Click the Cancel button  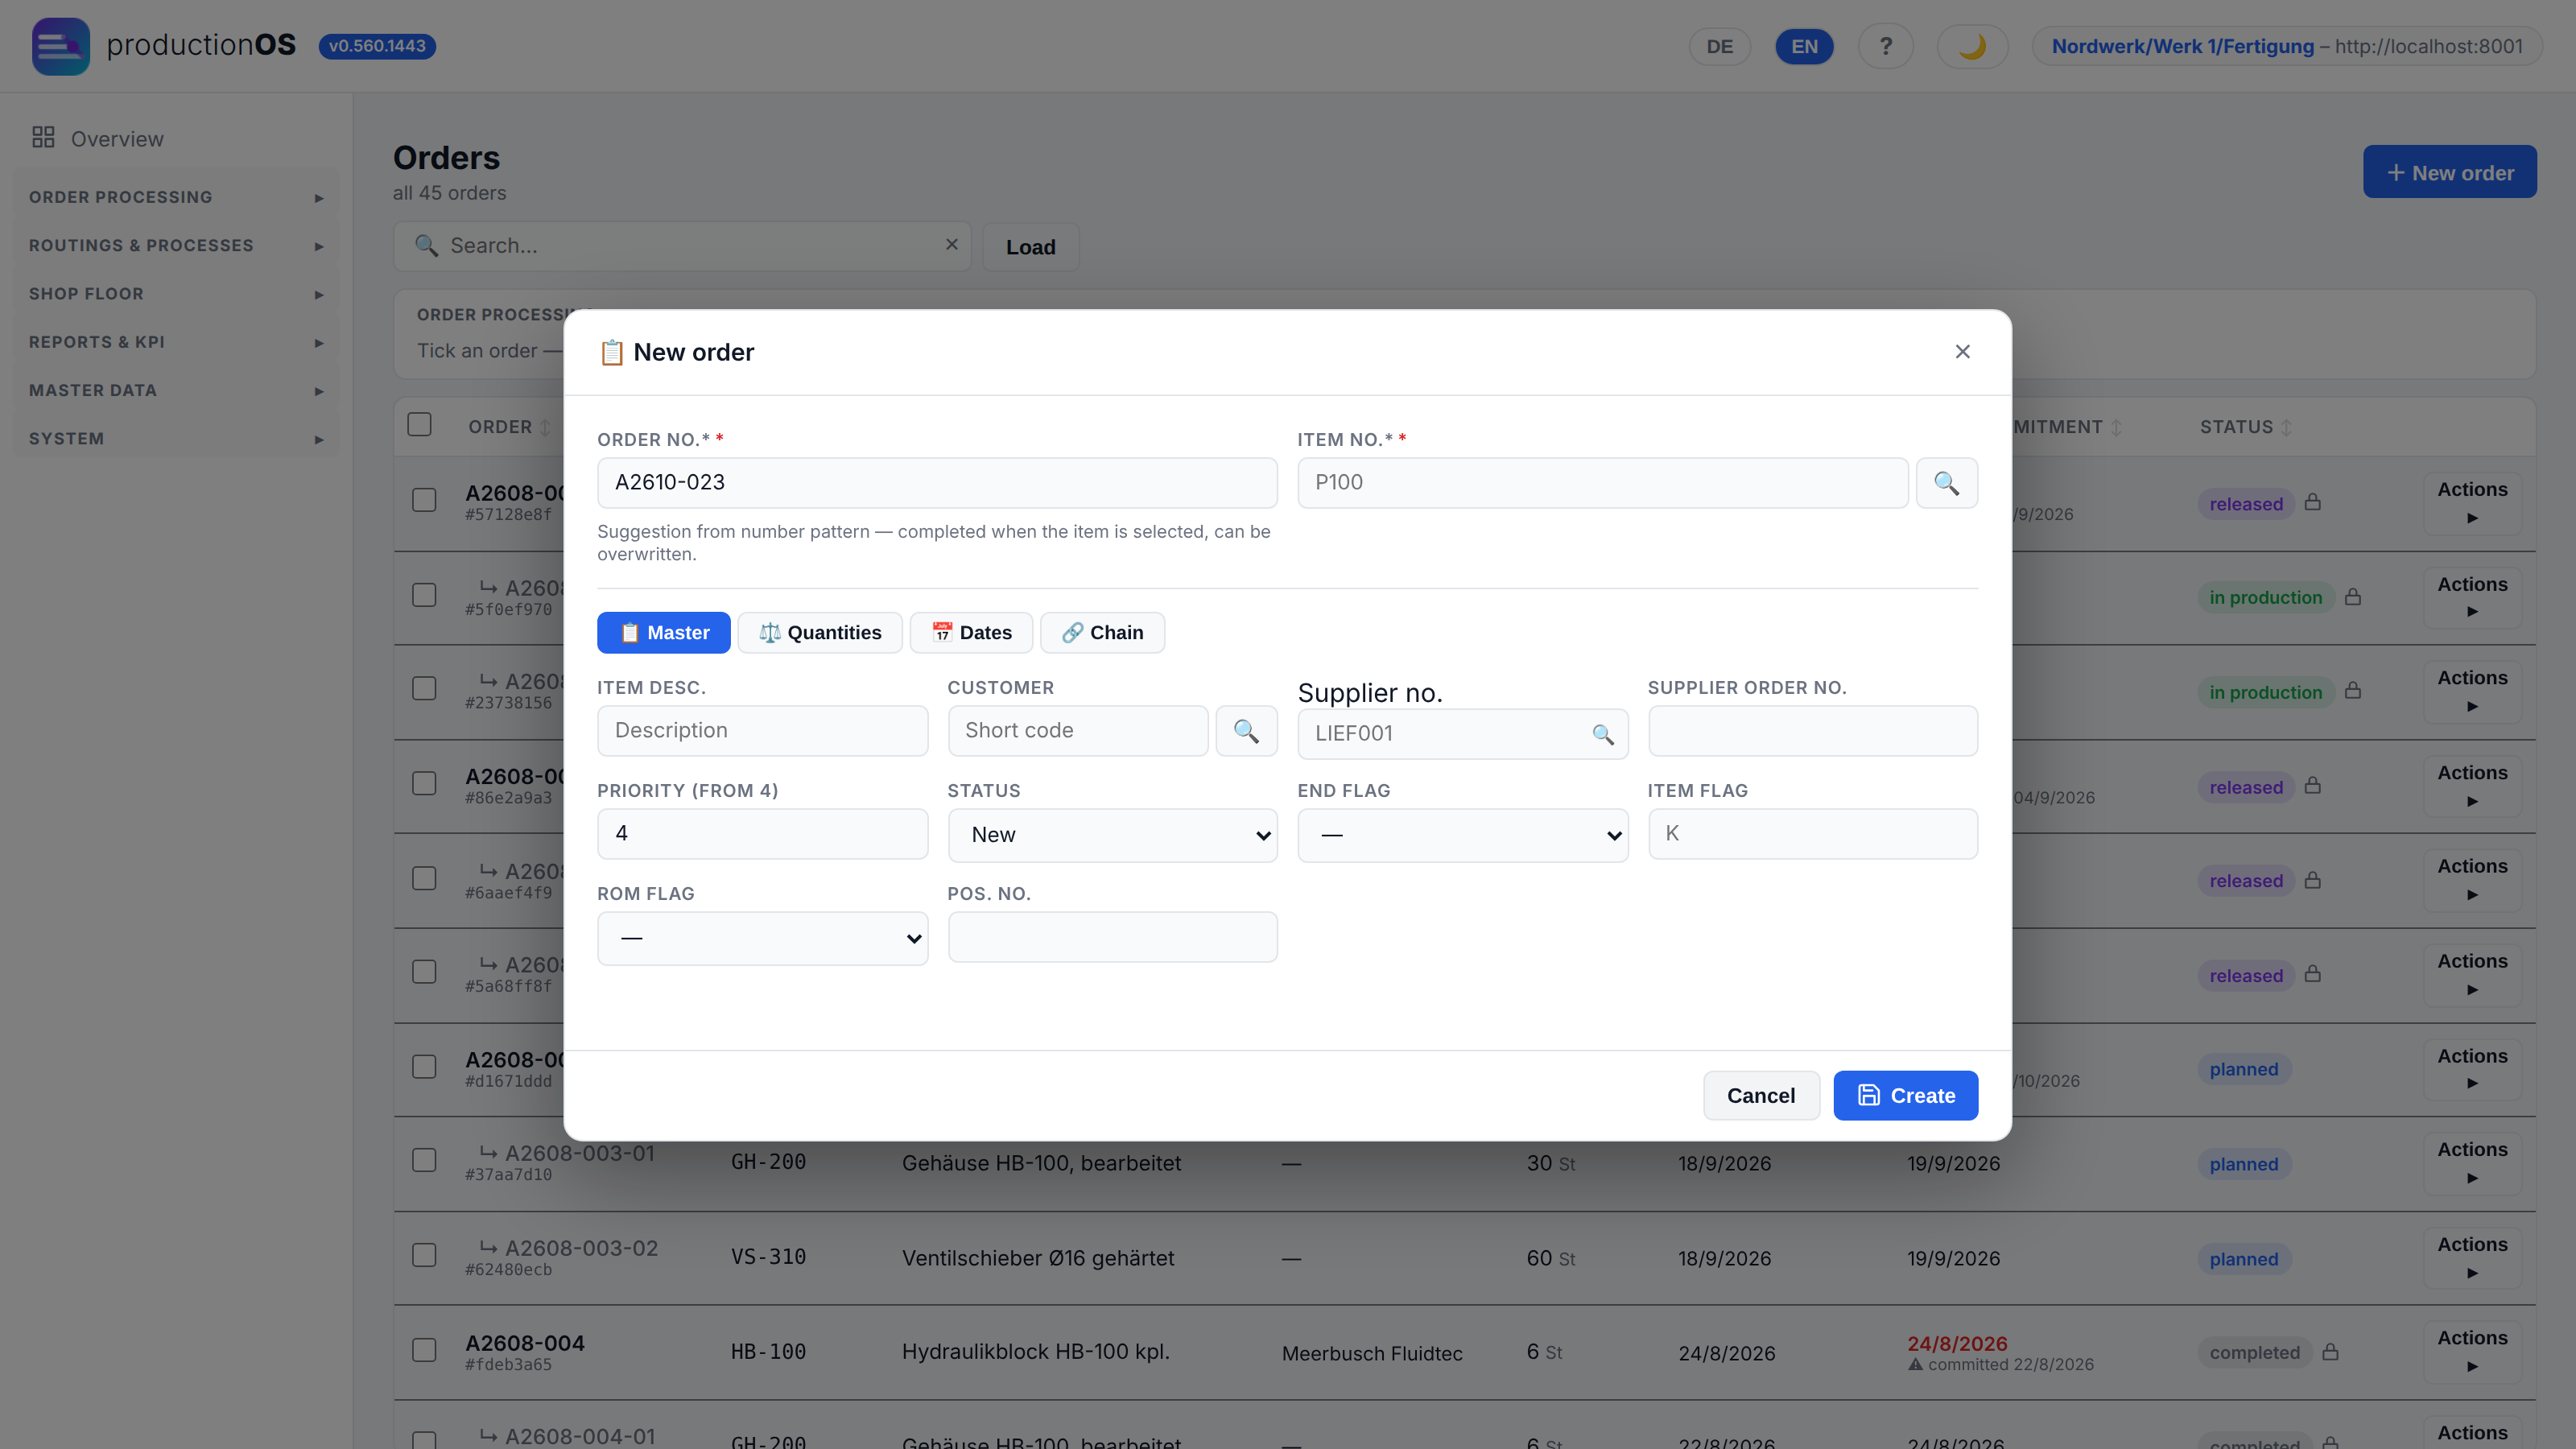click(1760, 1096)
